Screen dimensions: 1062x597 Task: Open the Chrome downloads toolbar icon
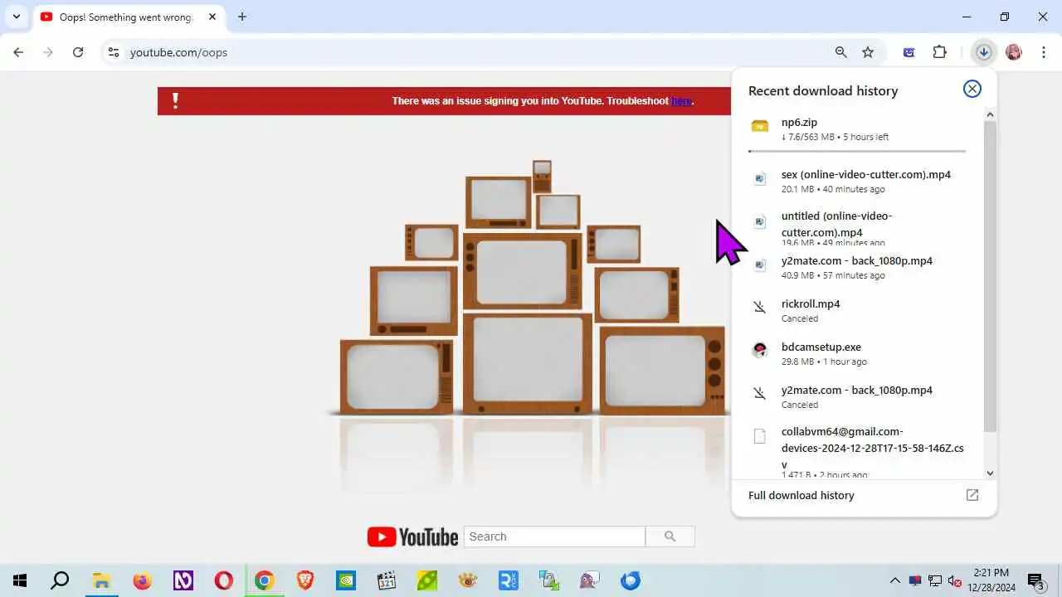(983, 52)
